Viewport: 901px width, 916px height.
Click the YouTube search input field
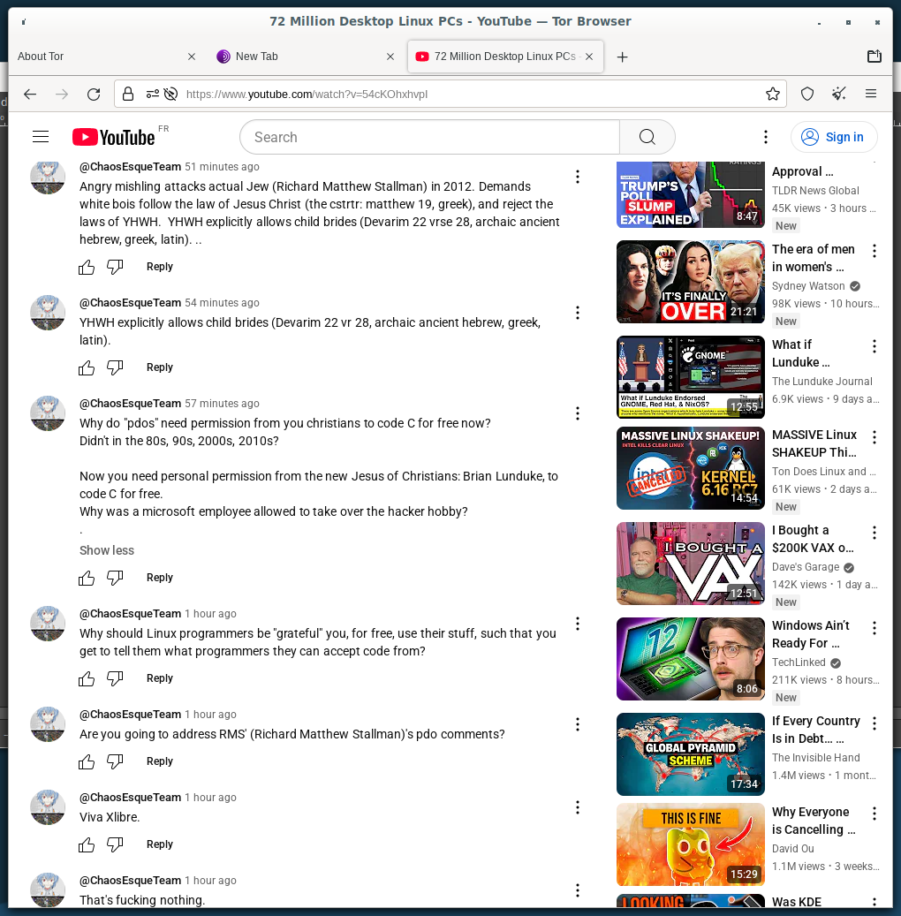pos(429,137)
